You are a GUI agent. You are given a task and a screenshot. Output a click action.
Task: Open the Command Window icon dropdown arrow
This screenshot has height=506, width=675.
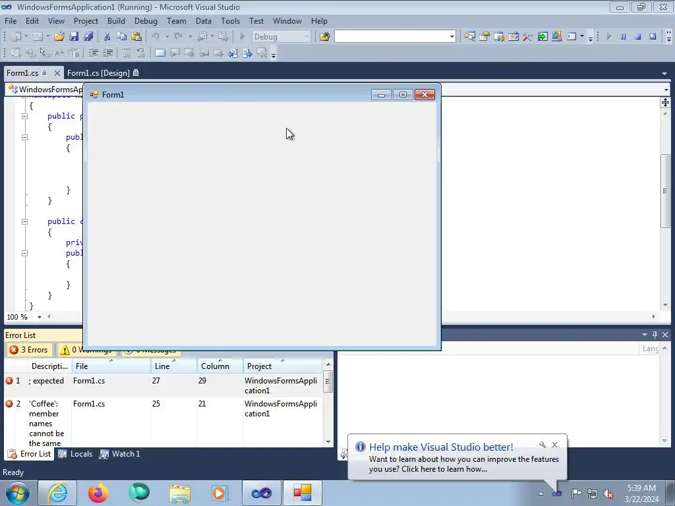tap(582, 37)
